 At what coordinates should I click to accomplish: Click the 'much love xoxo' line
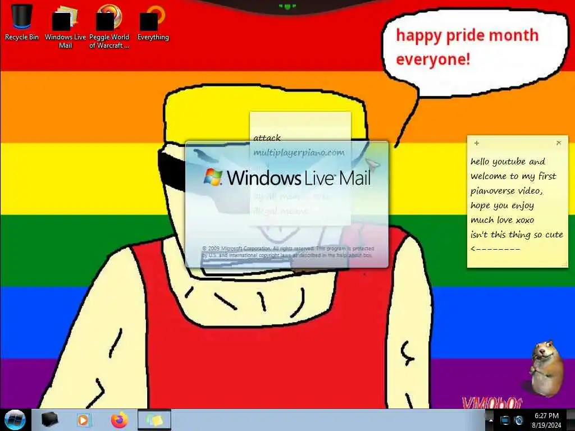coord(502,220)
